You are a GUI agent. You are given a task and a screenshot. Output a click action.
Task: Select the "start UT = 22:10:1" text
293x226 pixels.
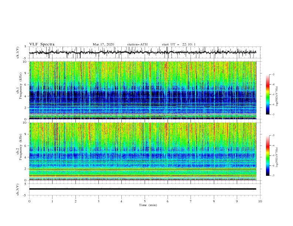(x=179, y=44)
